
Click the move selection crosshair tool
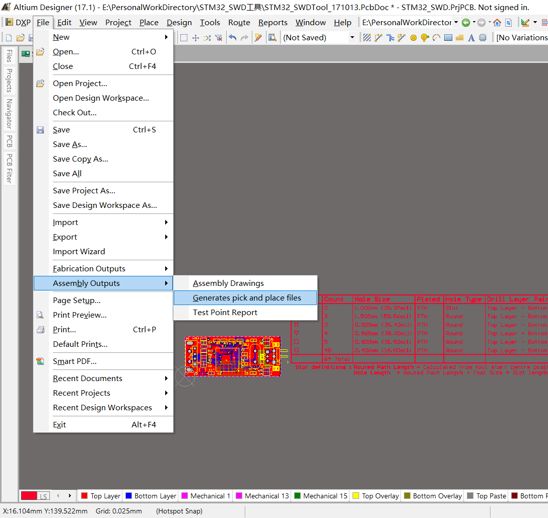196,38
